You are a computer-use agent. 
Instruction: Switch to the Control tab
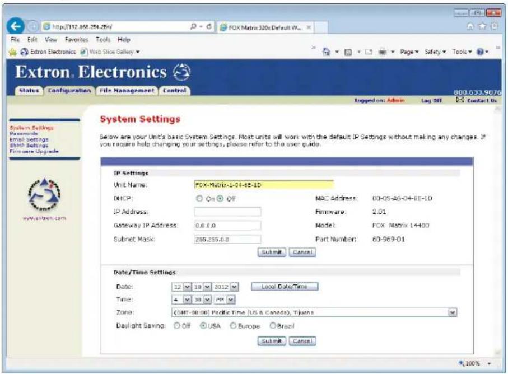pyautogui.click(x=174, y=91)
